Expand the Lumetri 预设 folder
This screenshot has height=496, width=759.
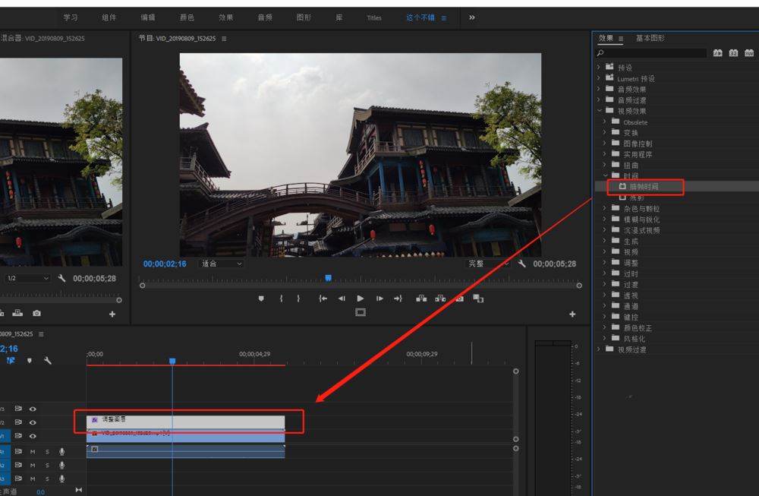click(x=600, y=77)
